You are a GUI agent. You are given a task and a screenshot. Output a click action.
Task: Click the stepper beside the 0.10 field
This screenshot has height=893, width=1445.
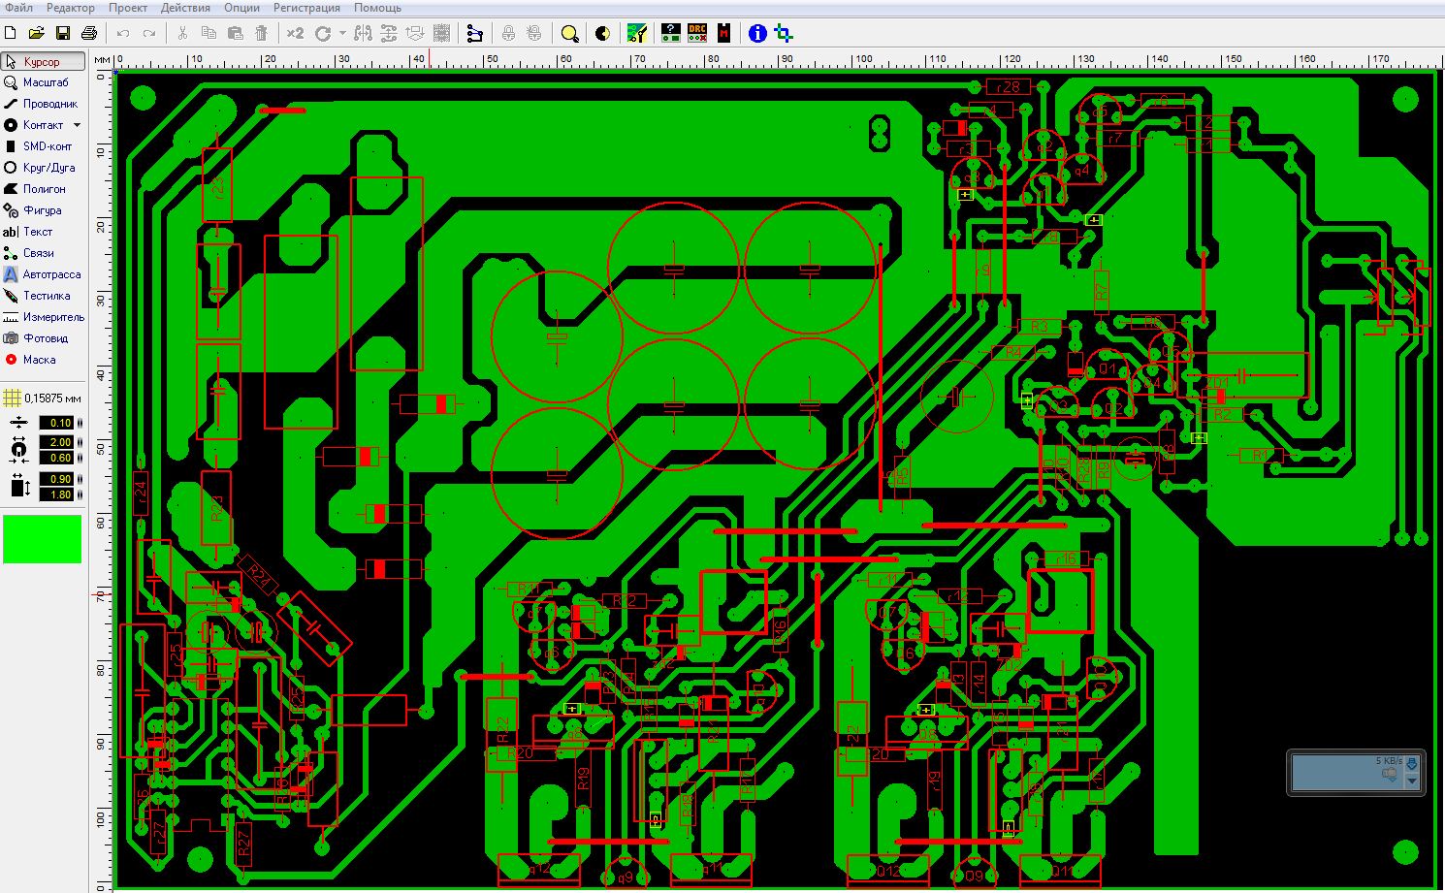tap(80, 423)
